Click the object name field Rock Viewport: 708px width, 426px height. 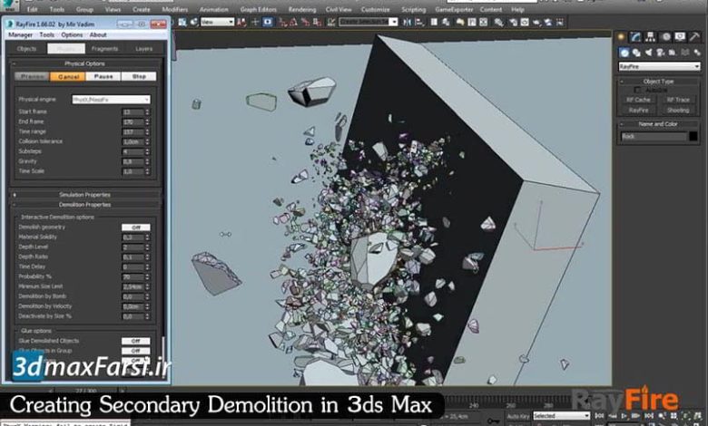[654, 136]
